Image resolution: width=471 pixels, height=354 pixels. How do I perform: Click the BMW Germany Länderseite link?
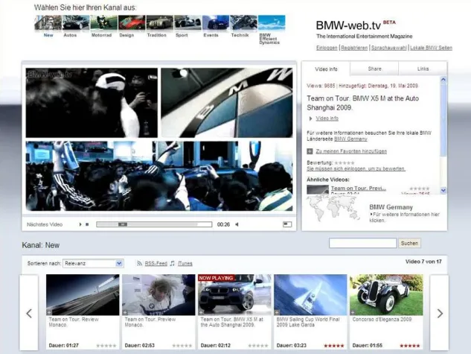tap(350, 139)
